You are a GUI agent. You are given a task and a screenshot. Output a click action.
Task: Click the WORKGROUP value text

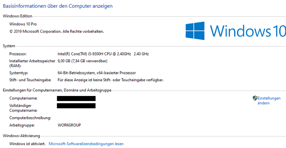(69, 125)
